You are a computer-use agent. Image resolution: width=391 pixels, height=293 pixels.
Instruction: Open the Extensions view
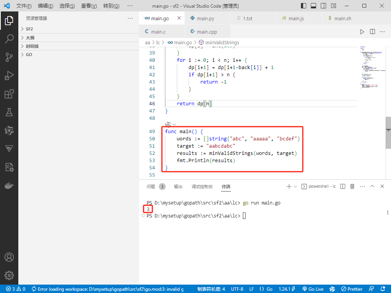[9, 94]
